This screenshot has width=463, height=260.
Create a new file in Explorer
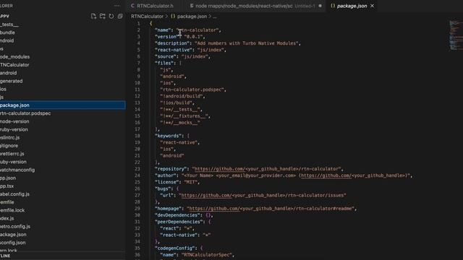93,16
